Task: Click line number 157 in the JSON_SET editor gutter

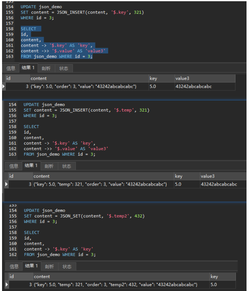Action: point(13,227)
